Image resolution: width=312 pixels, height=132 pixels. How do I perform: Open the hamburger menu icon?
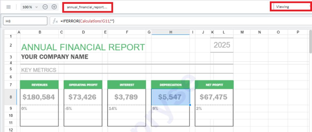9,7
